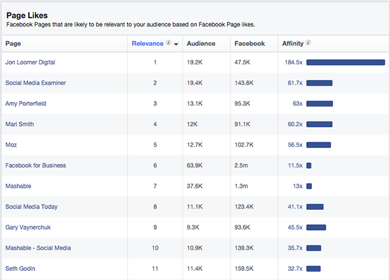
Task: Click the Page column header
Action: click(x=13, y=44)
